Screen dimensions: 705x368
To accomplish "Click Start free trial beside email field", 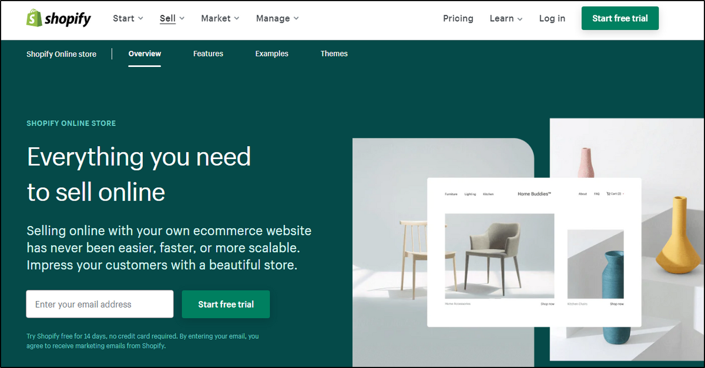I will (x=226, y=304).
